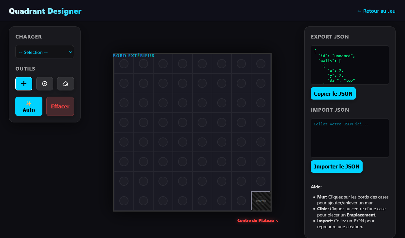Screen dimensions: 405x238
Task: Select the eraser tool in Outils
Action: click(x=65, y=84)
